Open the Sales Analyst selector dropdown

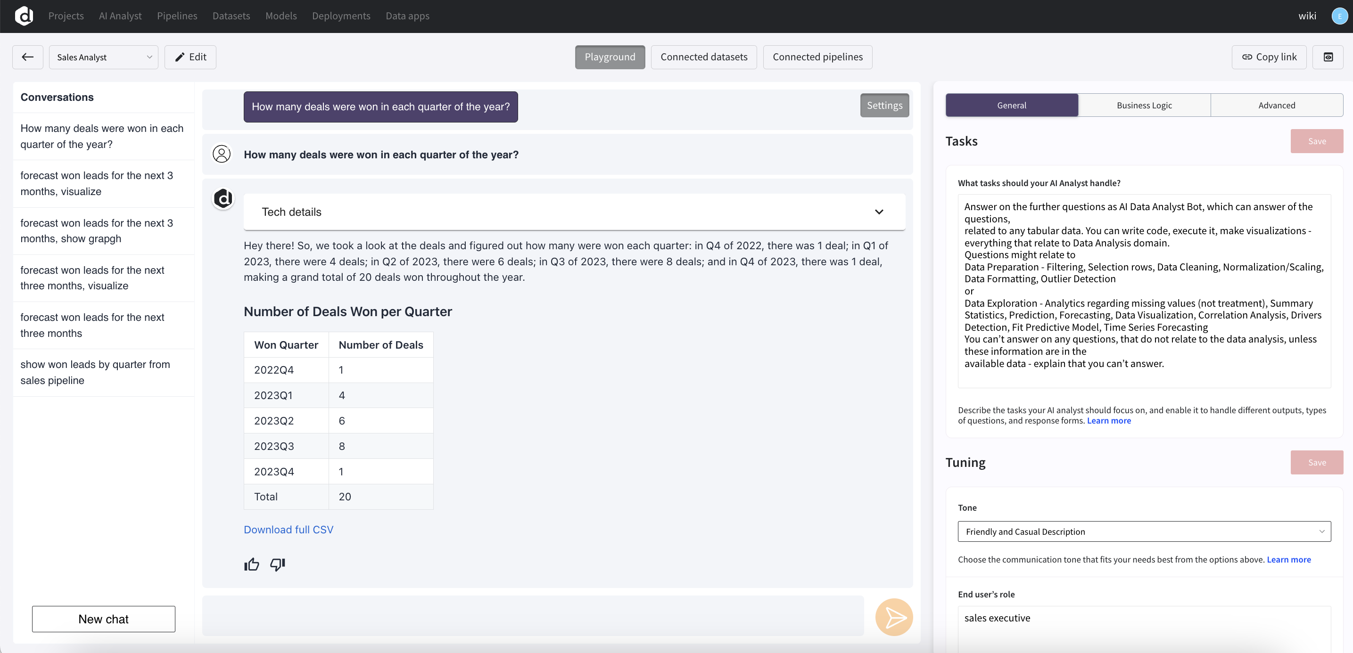103,57
